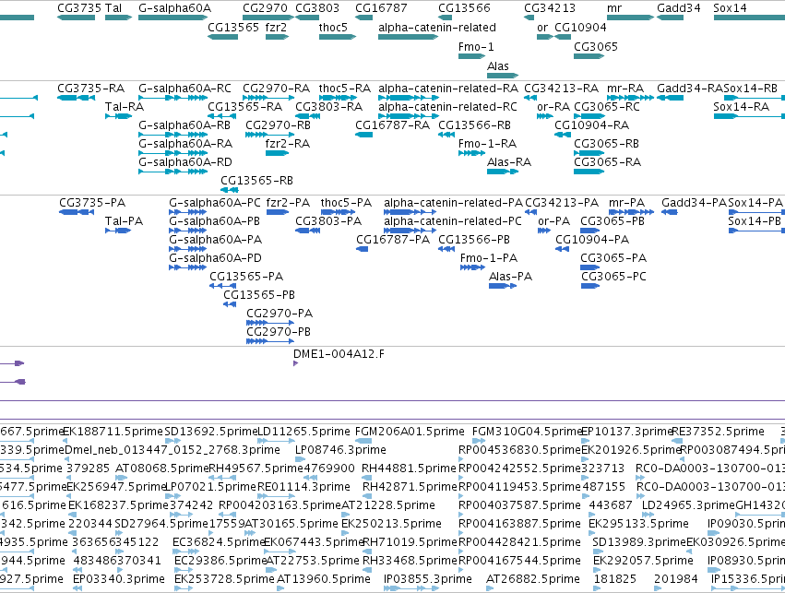Select EST EC36824.5prime
Image resolution: width=785 pixels, height=593 pixels.
tap(219, 542)
